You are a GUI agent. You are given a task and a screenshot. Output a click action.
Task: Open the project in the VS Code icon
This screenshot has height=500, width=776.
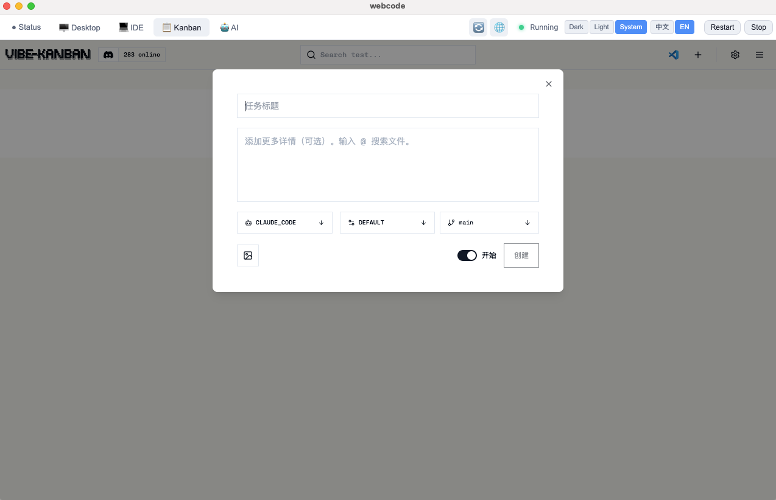coord(673,54)
